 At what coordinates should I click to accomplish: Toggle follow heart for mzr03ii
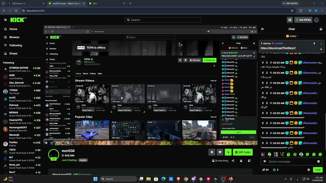220,152
